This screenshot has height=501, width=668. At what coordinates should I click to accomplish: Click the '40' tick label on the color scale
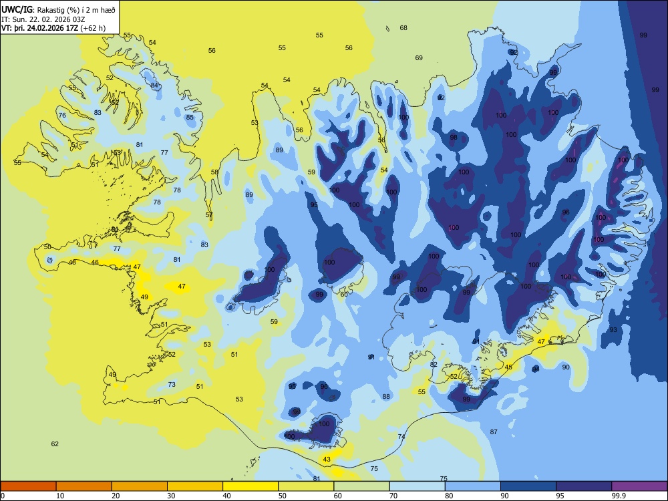click(226, 496)
